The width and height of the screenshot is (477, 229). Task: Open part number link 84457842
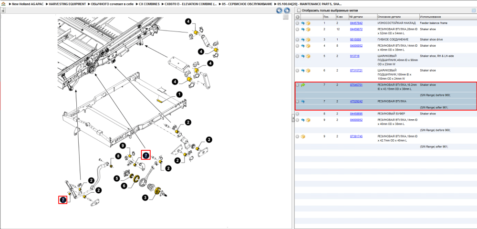pos(356,23)
